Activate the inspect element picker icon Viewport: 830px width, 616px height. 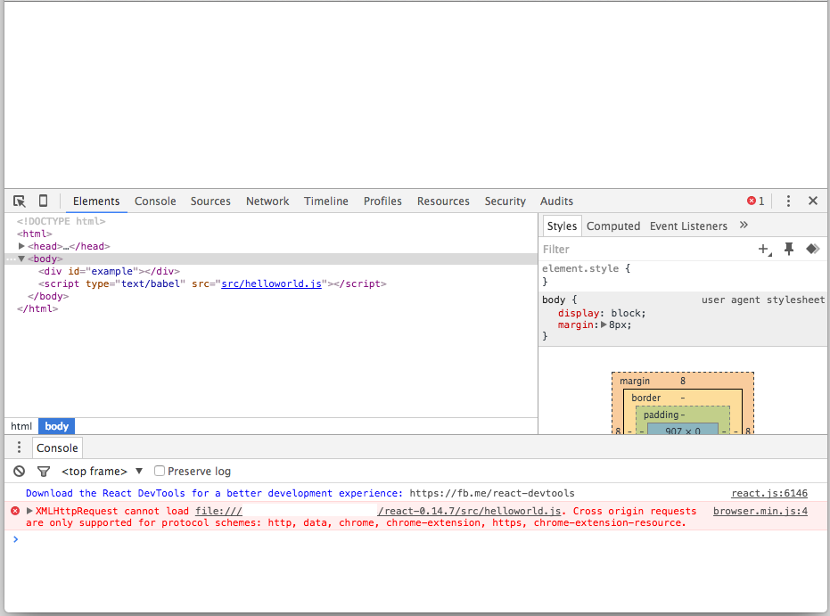[19, 201]
